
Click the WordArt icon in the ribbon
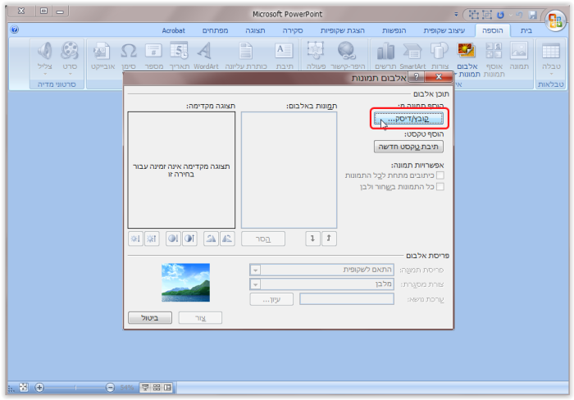(x=205, y=52)
